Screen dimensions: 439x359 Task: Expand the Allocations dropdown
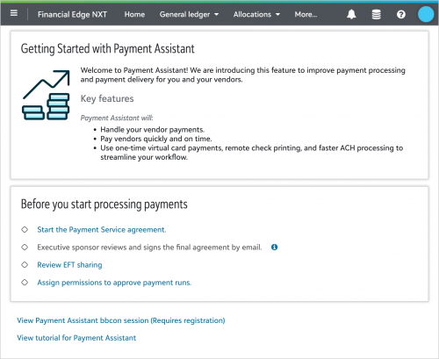click(x=256, y=14)
